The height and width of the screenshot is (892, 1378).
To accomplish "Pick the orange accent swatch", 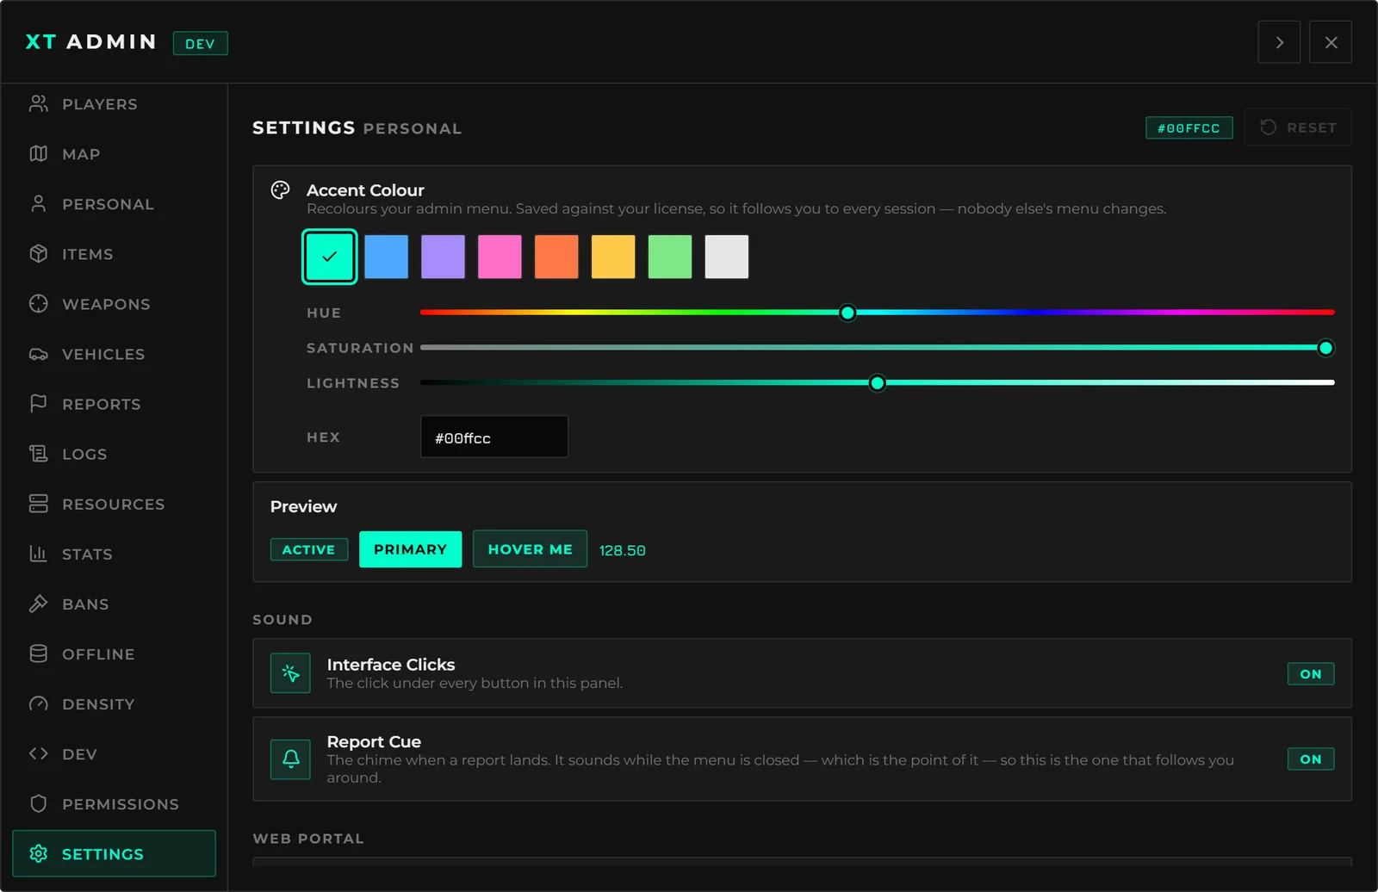I will click(x=556, y=257).
